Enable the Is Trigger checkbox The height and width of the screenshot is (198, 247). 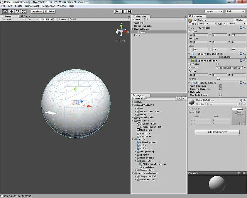tap(218, 64)
